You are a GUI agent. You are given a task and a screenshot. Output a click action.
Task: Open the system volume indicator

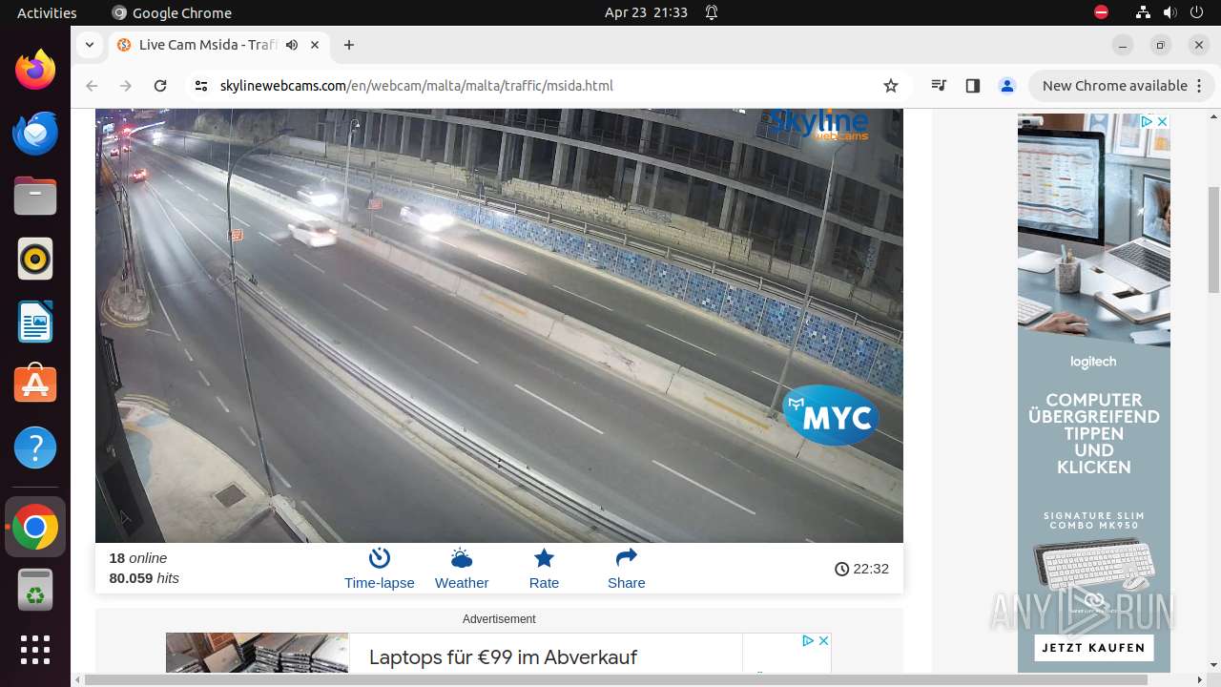coord(1169,12)
